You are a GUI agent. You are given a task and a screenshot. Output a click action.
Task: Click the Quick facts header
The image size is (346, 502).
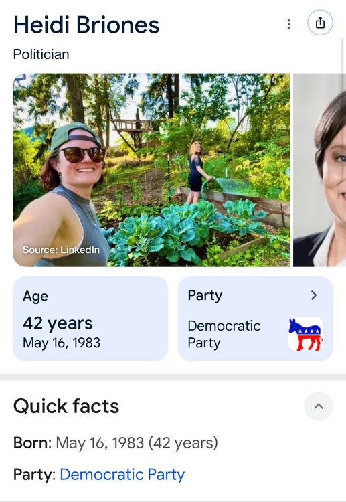[x=66, y=406]
